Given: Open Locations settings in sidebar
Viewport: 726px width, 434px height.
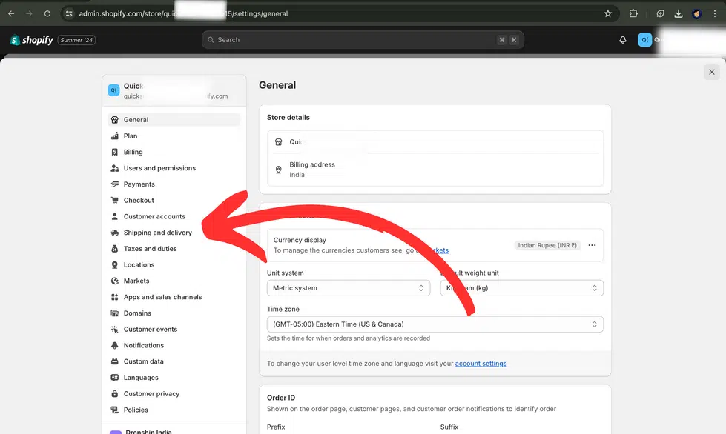Looking at the screenshot, I should (139, 264).
